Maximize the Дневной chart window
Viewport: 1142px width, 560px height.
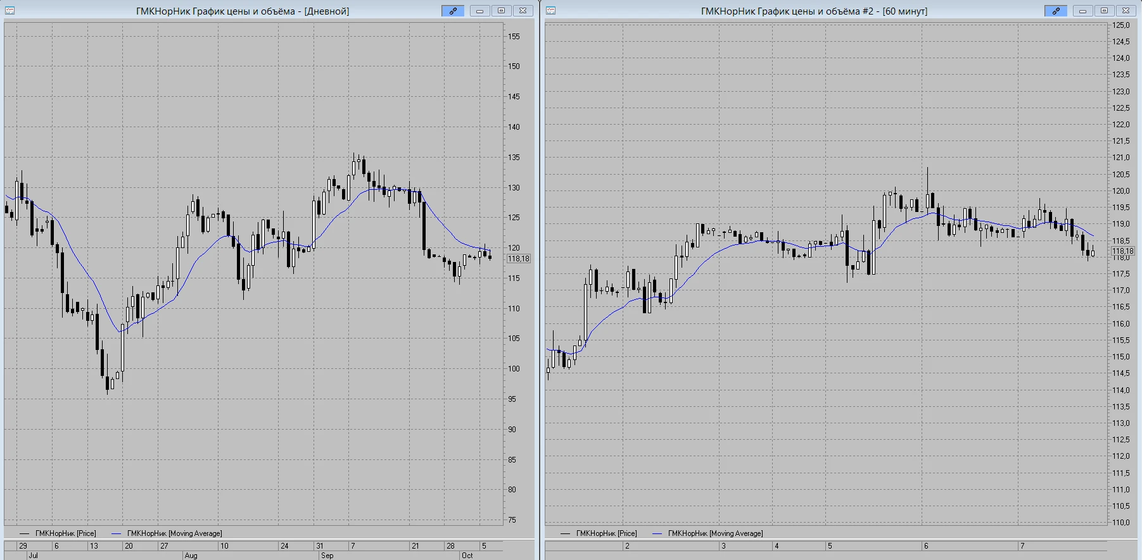click(501, 11)
